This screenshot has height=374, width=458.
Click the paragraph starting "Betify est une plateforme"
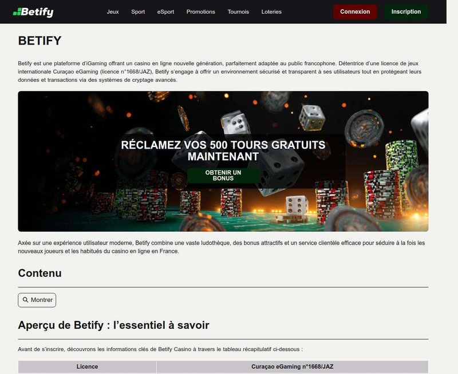tap(220, 71)
